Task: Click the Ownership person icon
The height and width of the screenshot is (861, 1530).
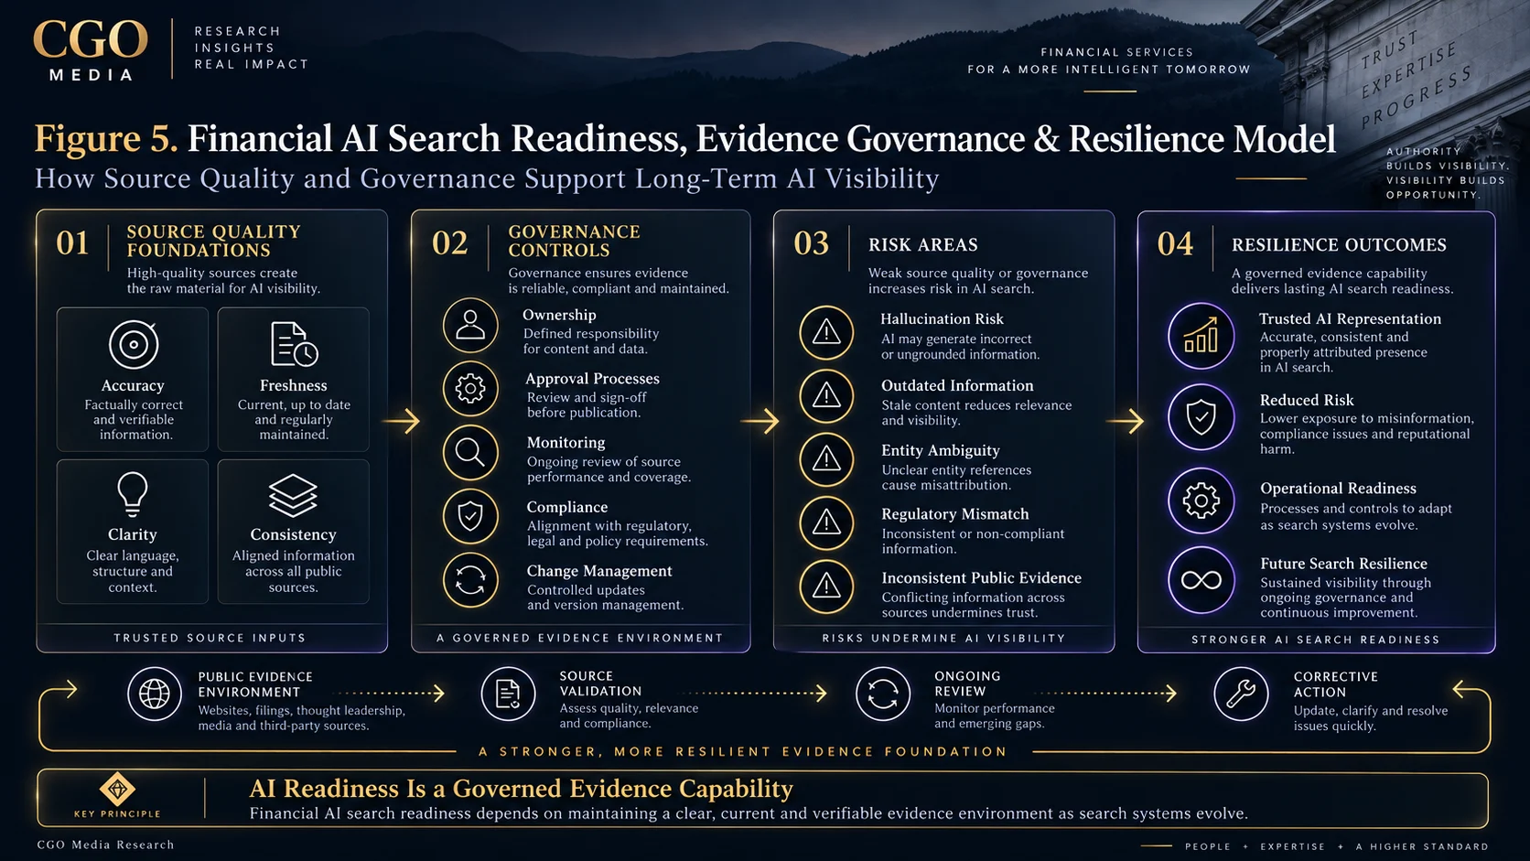Action: pos(470,326)
